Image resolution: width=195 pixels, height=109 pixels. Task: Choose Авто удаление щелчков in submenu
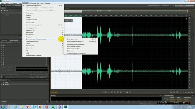(x=81, y=46)
